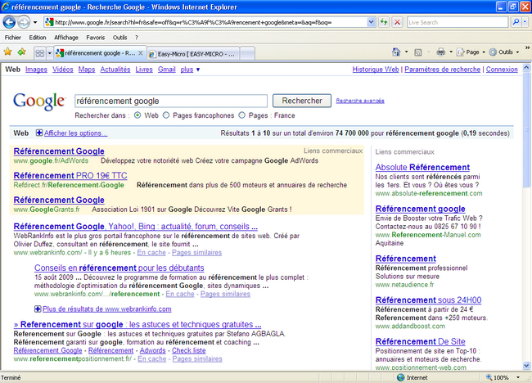Select the Pages : France radio button
Viewport: 532px width, 383px height.
coord(241,115)
